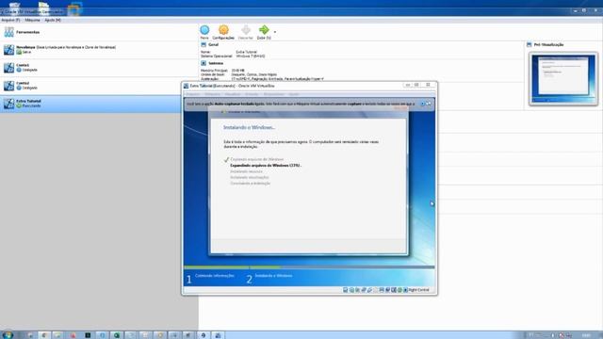Select the Novolinux virtual machine
This screenshot has width=603, height=339.
pos(99,49)
